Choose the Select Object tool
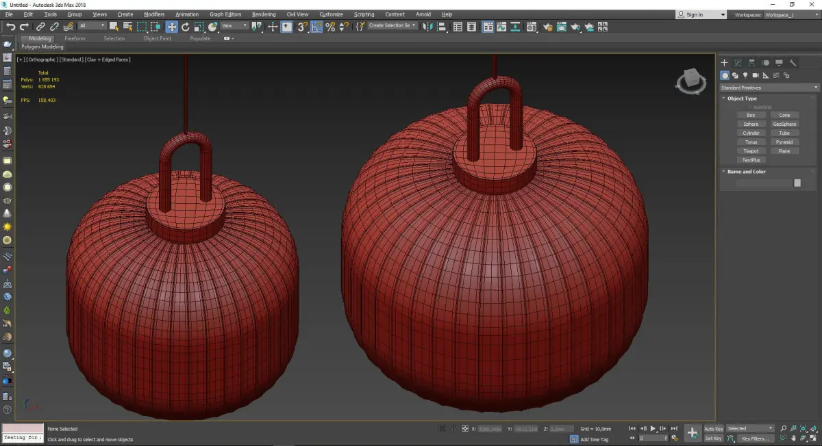 point(114,27)
